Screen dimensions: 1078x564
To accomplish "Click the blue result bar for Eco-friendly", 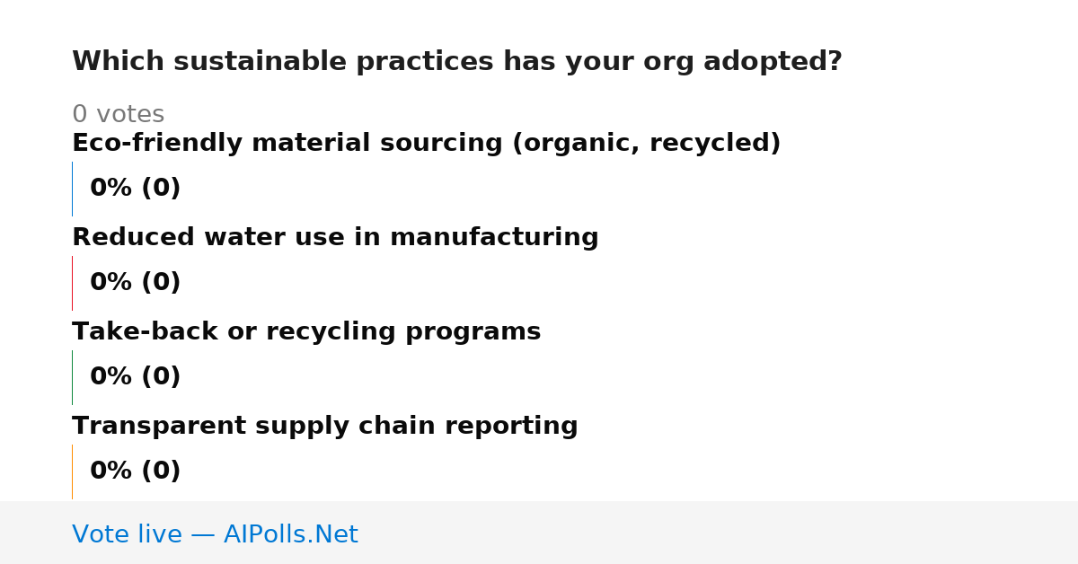I will pyautogui.click(x=73, y=189).
